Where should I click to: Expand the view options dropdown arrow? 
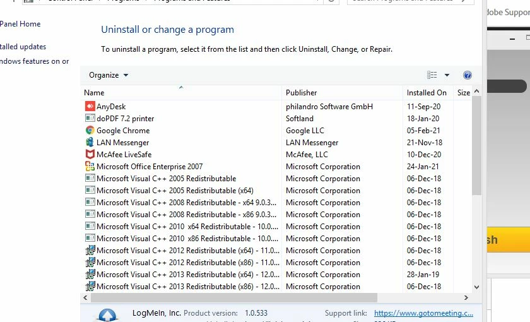pyautogui.click(x=447, y=75)
